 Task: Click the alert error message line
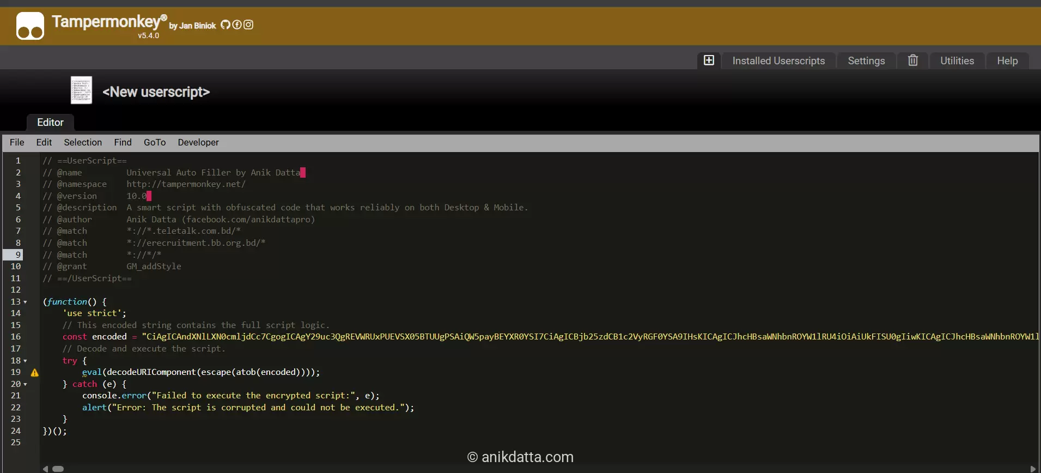click(248, 408)
